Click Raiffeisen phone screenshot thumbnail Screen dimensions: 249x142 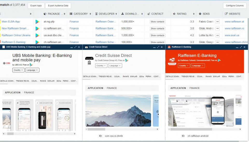[x=201, y=111]
